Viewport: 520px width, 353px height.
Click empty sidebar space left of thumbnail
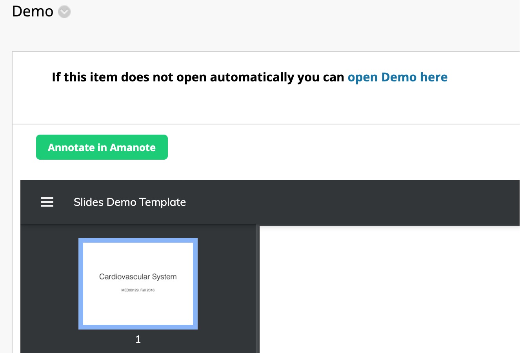pyautogui.click(x=49, y=284)
